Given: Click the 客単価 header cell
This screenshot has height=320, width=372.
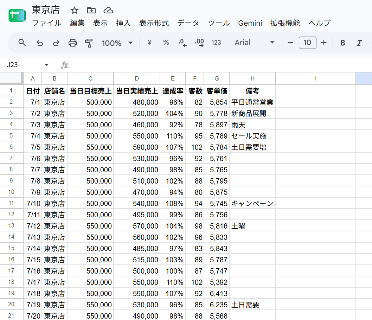Looking at the screenshot, I should (217, 91).
